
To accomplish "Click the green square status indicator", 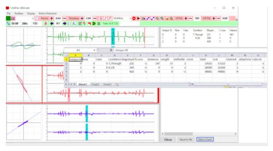I will [8, 19].
